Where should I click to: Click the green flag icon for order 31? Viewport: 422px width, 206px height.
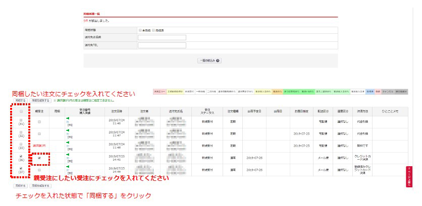tap(68, 118)
